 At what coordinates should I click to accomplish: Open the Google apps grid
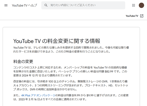tap(134, 5)
